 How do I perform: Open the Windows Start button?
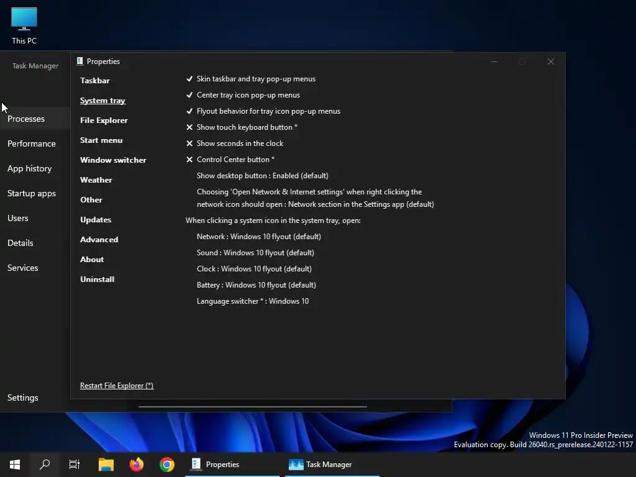(15, 465)
